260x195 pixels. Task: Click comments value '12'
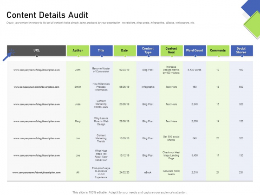click(x=218, y=70)
